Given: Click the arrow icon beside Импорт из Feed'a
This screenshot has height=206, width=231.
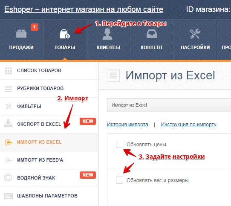Looking at the screenshot, I should 9,160.
